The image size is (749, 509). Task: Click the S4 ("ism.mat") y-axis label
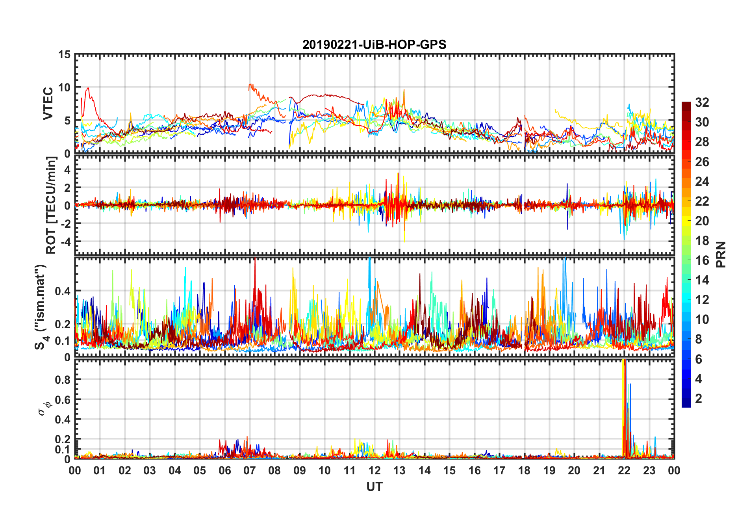41,307
